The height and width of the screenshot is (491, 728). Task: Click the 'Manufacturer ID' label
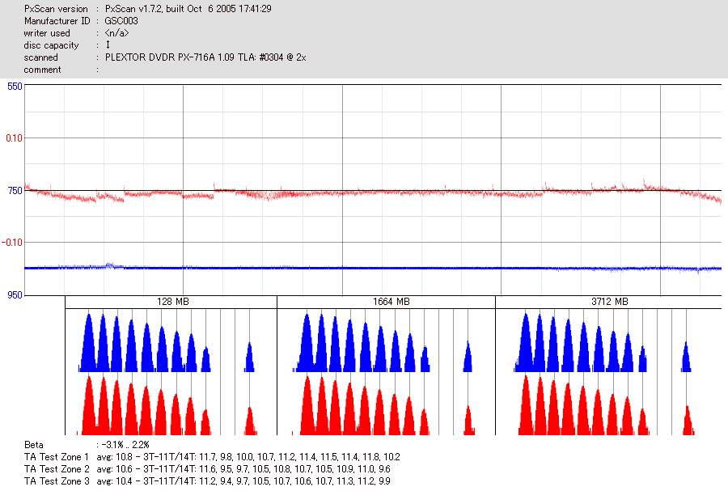57,21
